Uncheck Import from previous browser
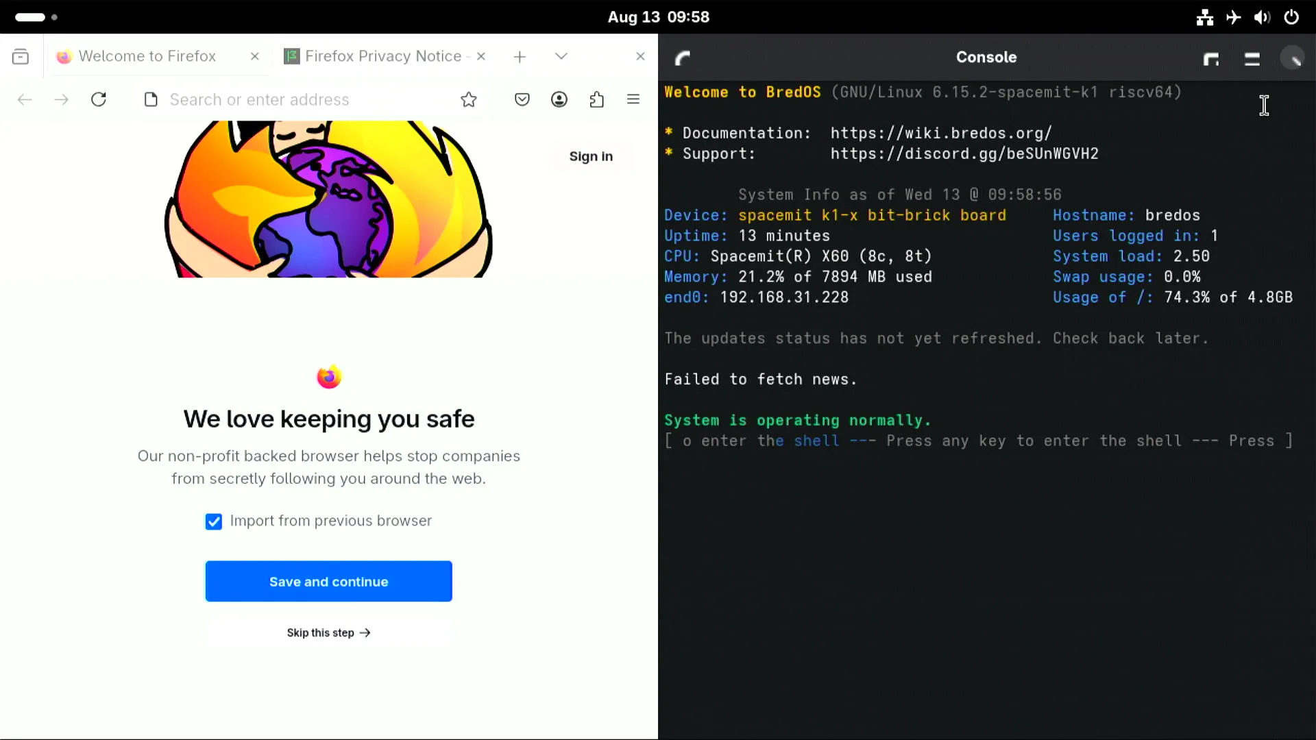Viewport: 1316px width, 740px height. tap(214, 521)
